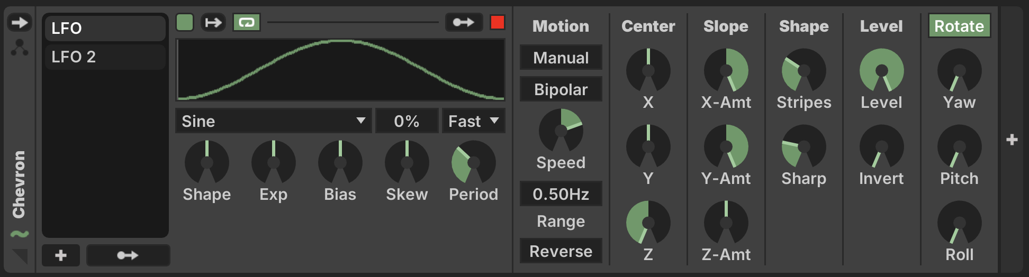Open the Sine waveform dropdown
This screenshot has width=1029, height=277.
click(x=274, y=121)
